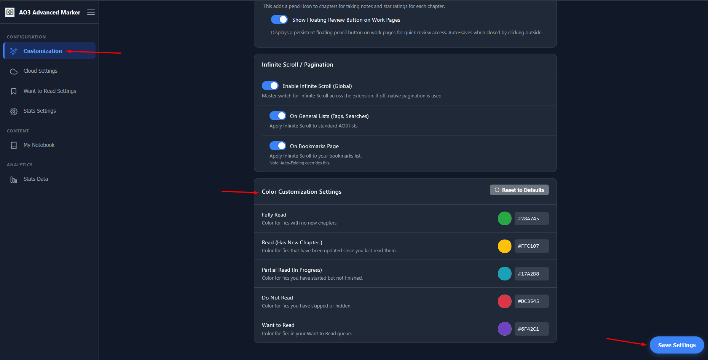Go to Want to Read Settings
This screenshot has width=708, height=360.
(x=49, y=91)
